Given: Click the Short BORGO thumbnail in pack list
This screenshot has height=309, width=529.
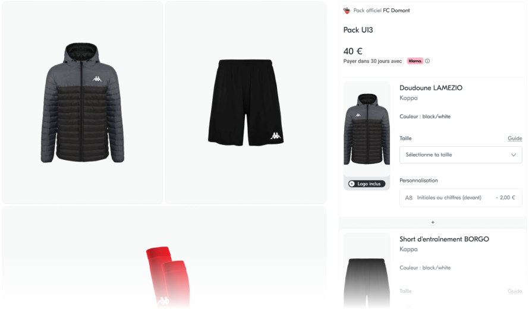Looking at the screenshot, I should 367,271.
